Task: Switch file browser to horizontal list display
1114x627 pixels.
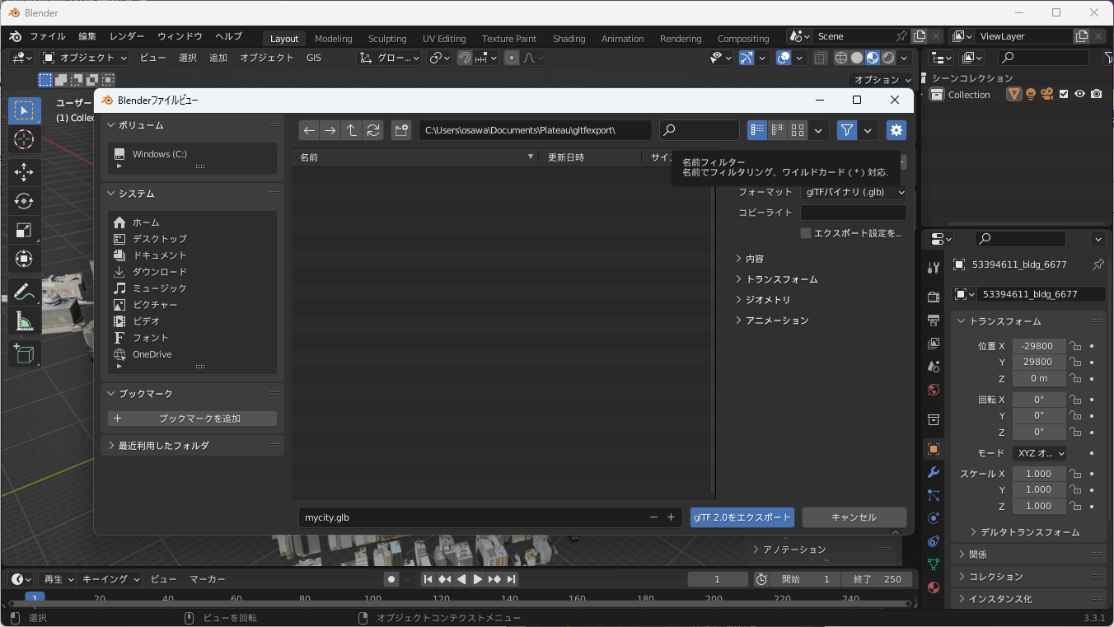Action: pyautogui.click(x=777, y=130)
